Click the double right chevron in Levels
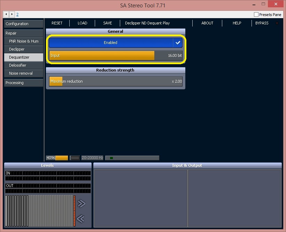Screen dimensions: 286x232 82,203
